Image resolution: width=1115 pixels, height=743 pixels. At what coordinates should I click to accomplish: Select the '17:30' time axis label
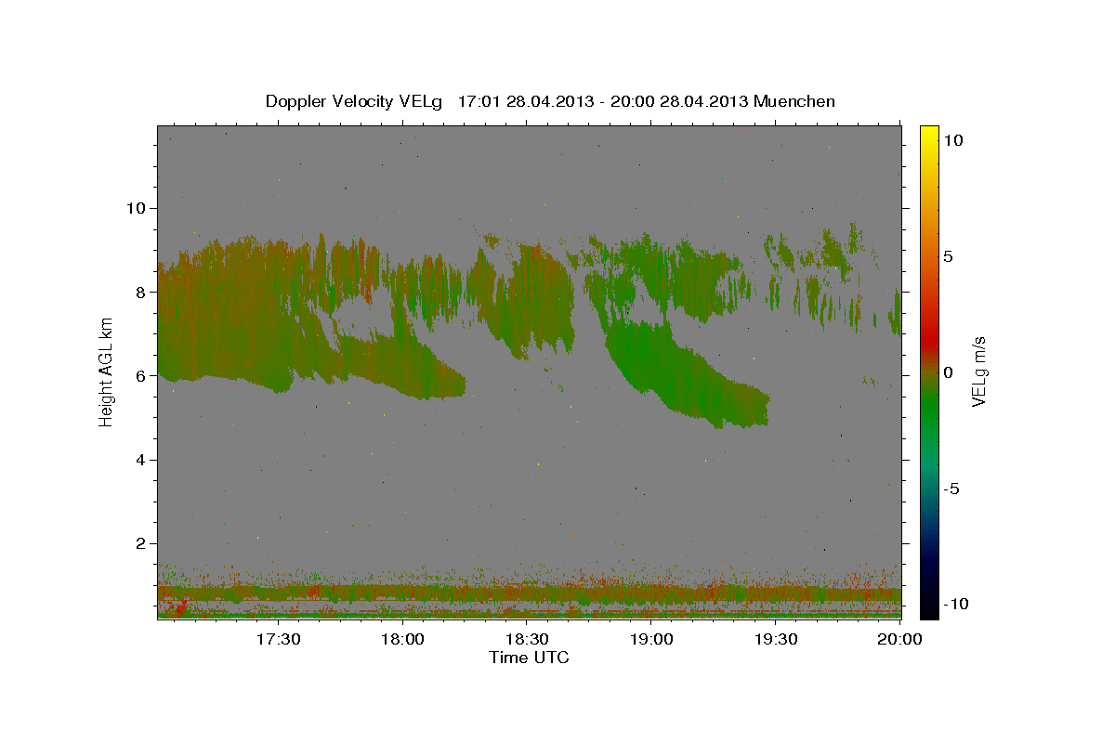point(278,639)
